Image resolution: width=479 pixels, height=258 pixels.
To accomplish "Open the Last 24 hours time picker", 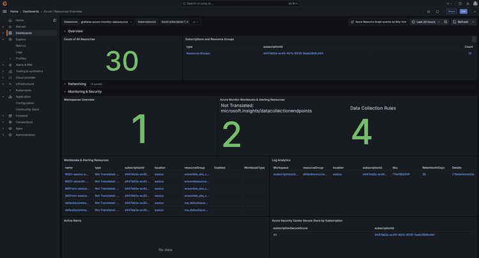I will [x=426, y=22].
